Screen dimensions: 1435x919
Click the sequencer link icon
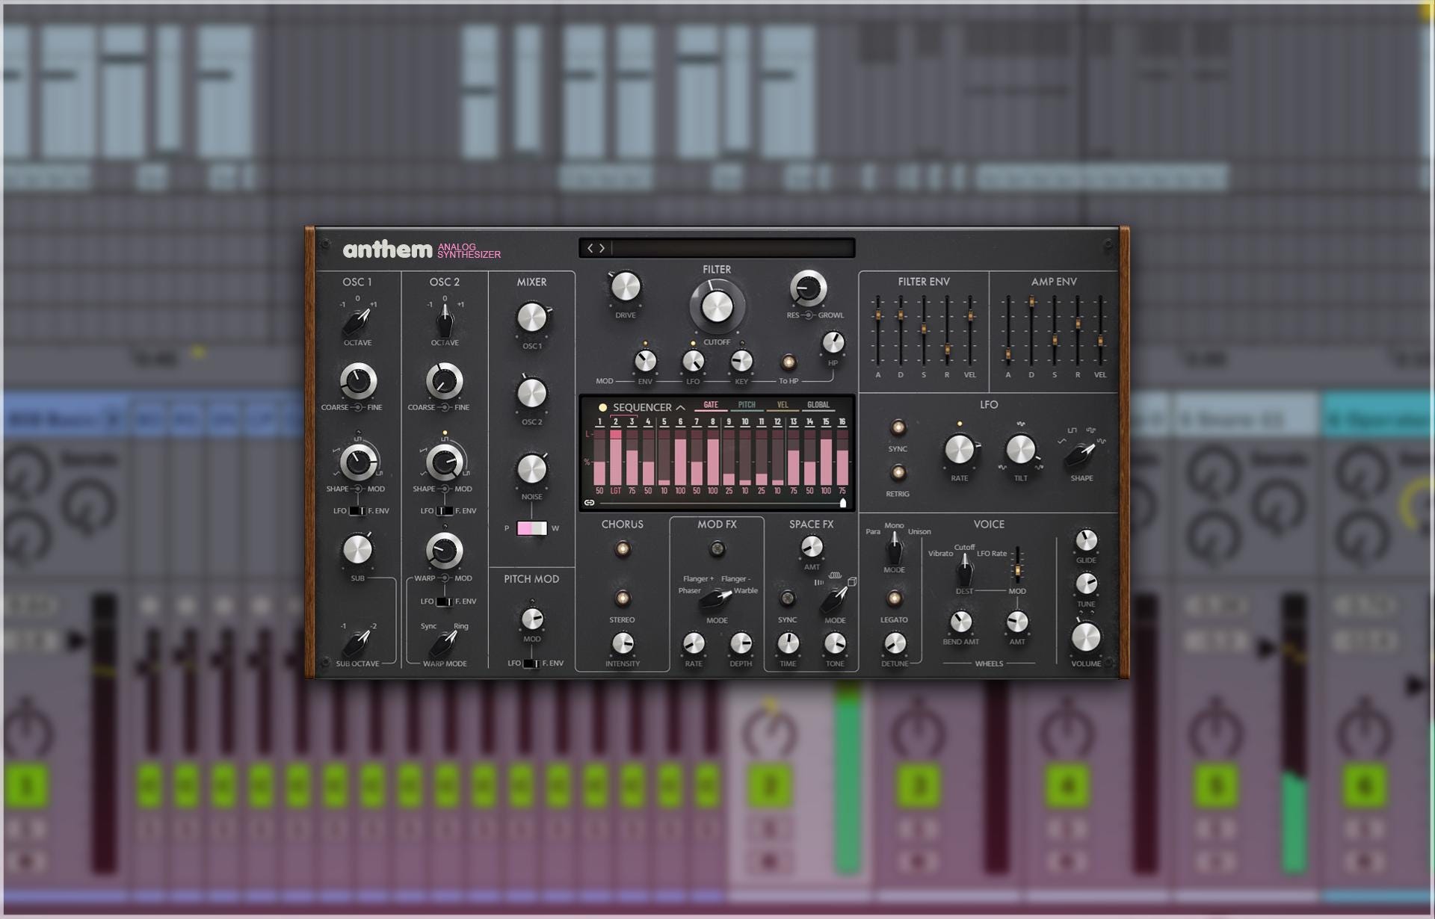tap(589, 503)
